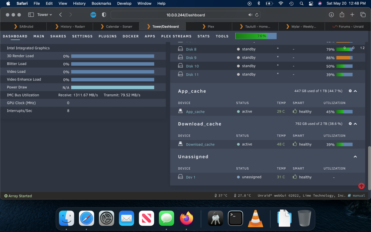Click the Dev 1 unassigned status dot
The image size is (371, 232).
point(238,177)
